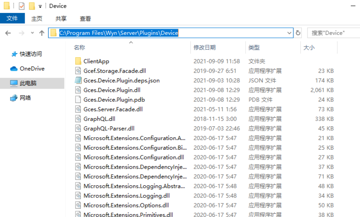
Task: Select 快速访问 in navigation pane
Action: click(31, 54)
